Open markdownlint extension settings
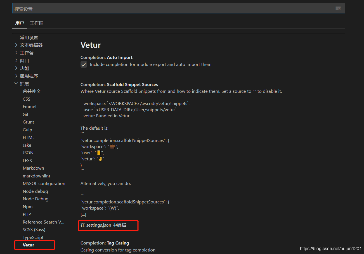The height and width of the screenshot is (254, 364). [37, 176]
